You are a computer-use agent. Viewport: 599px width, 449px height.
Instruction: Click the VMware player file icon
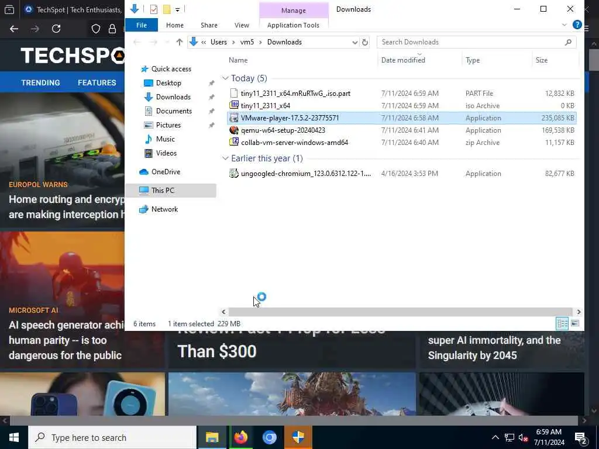[x=234, y=118]
